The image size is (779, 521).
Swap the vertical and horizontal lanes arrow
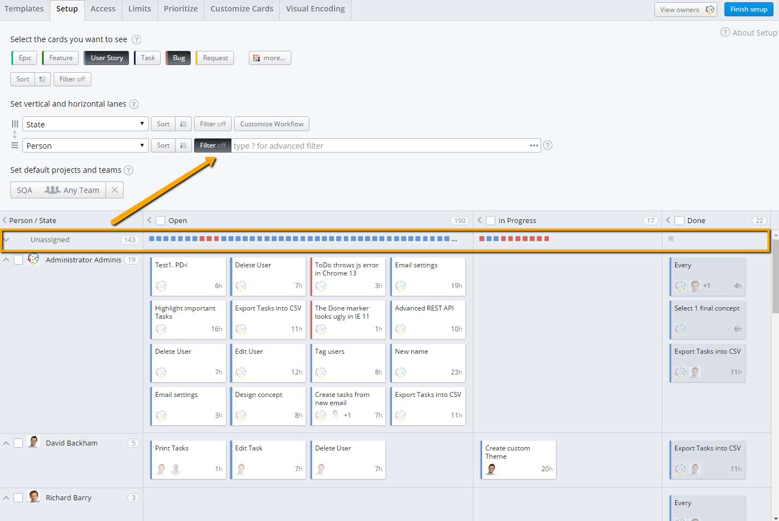(x=15, y=134)
